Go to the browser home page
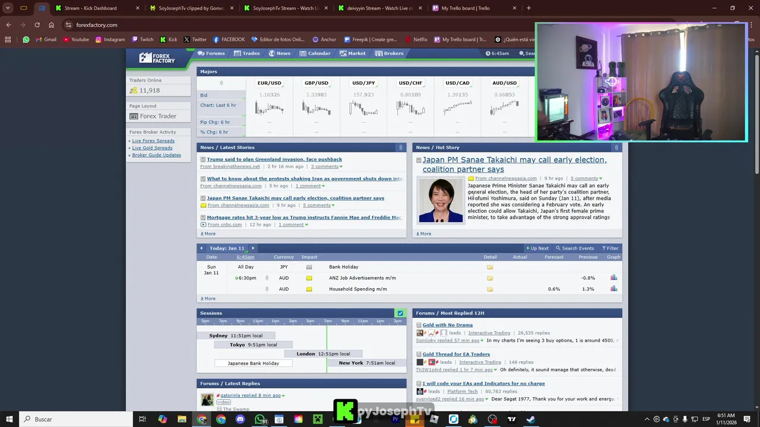760x427 pixels. coord(51,25)
